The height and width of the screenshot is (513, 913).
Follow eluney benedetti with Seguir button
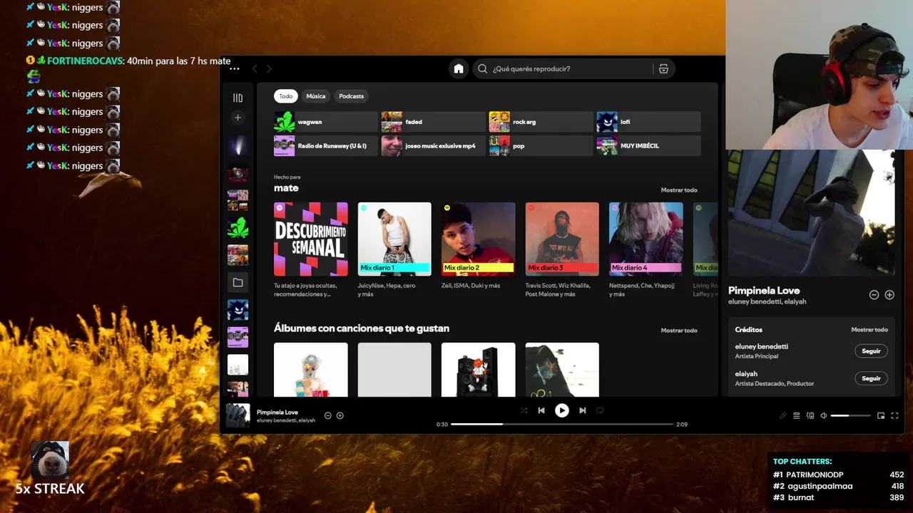point(871,351)
